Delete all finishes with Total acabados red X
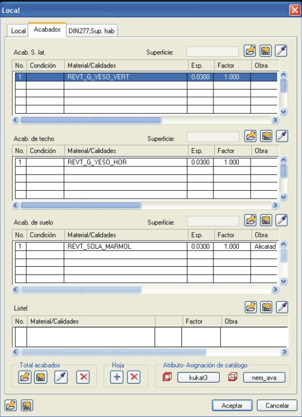Screen dimensions: 302x417 [83, 377]
